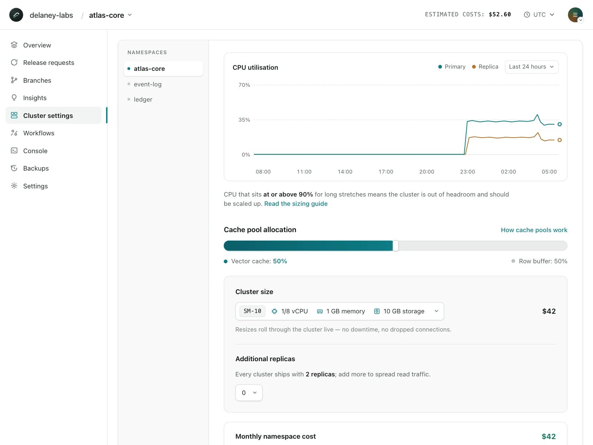Click the delaney-labs logo icon
The width and height of the screenshot is (593, 445).
point(16,15)
